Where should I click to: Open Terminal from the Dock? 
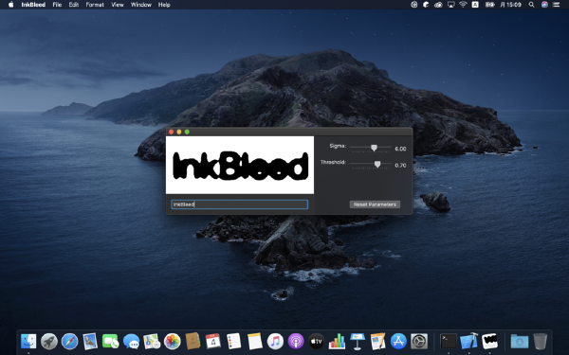(x=449, y=341)
